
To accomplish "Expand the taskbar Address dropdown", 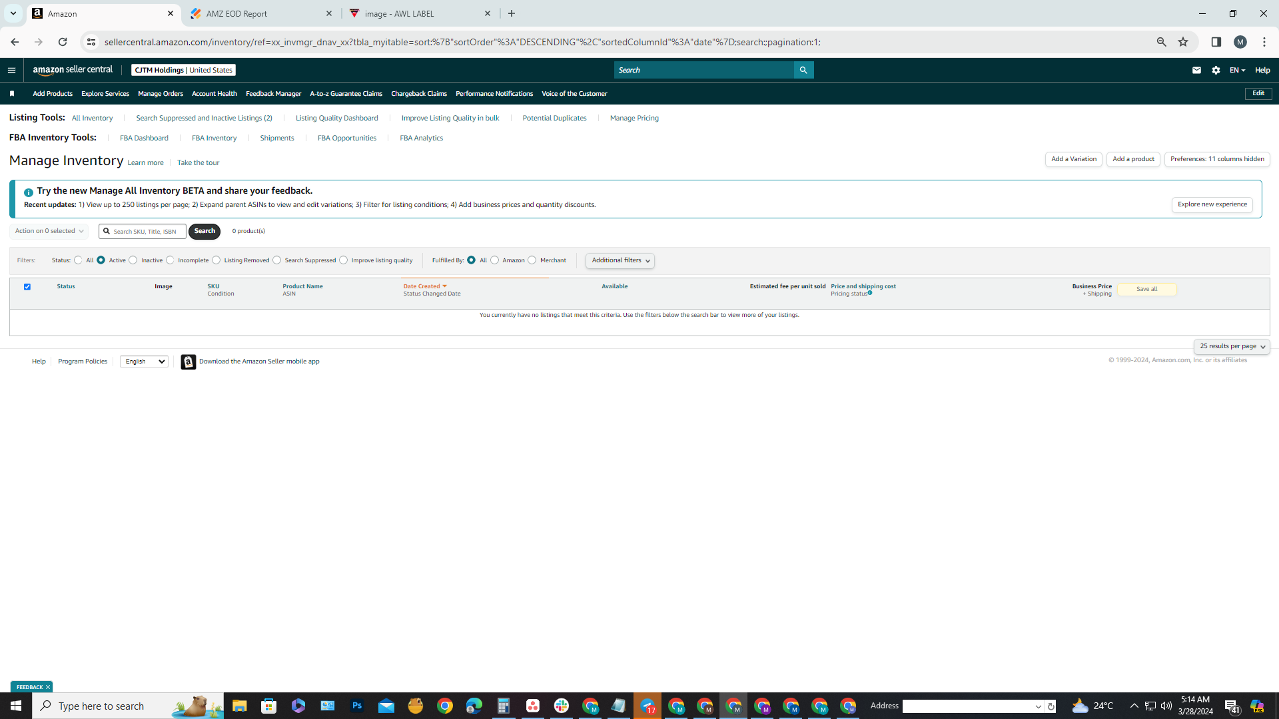I will (1038, 706).
